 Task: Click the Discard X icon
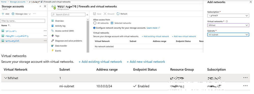[x=105, y=14]
